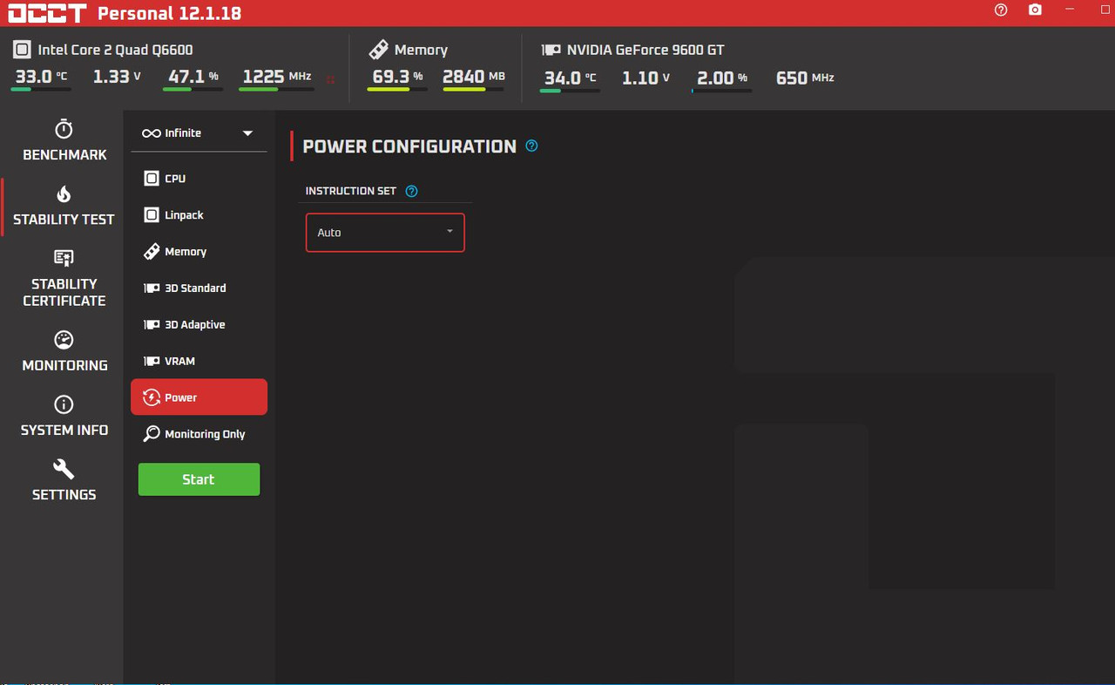The image size is (1115, 685).
Task: Click the GPU clock 650 MHz value
Action: tap(805, 78)
